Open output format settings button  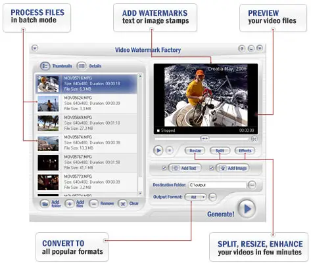pyautogui.click(x=212, y=197)
